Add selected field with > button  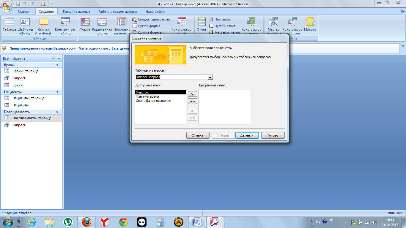tap(192, 94)
